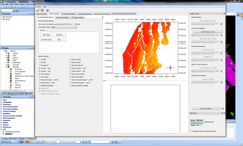243x146 pixels.
Task: Open Edit menu in Petrel menu bar
Action: click(x=7, y=4)
